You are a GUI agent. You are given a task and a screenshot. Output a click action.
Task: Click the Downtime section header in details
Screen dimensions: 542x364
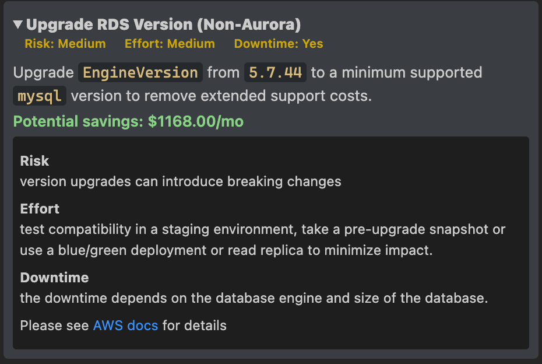click(50, 278)
